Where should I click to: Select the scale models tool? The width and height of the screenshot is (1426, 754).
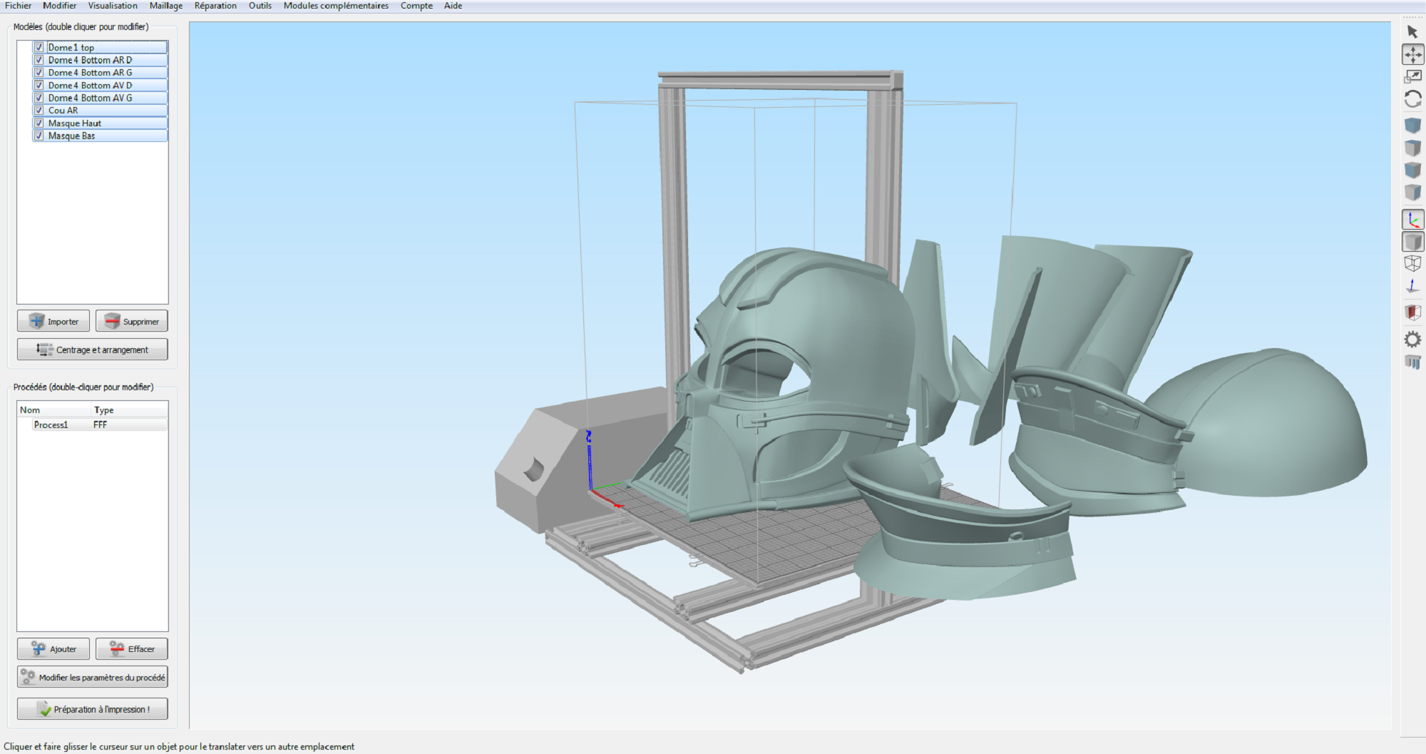click(1412, 76)
